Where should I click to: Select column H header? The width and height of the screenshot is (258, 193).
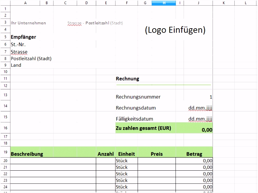point(164,3)
